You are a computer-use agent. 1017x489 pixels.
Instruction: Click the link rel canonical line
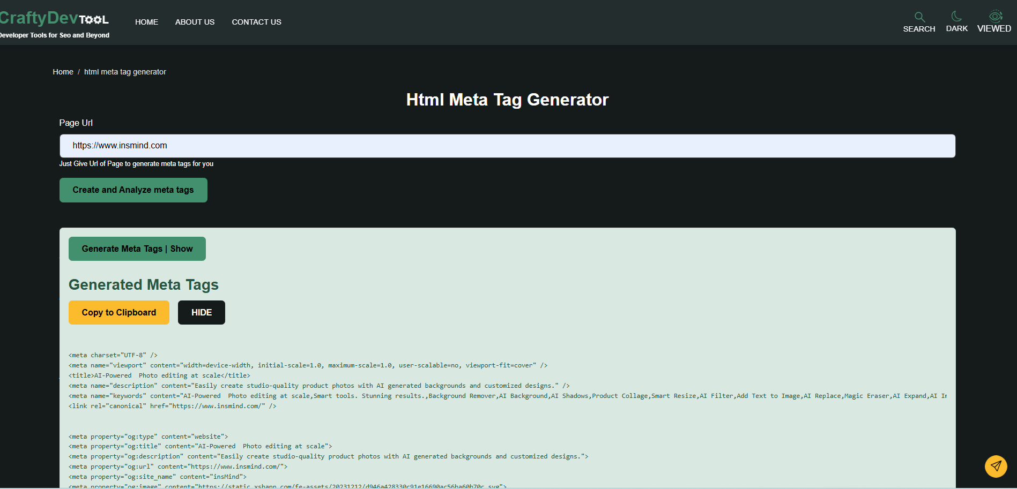point(172,406)
